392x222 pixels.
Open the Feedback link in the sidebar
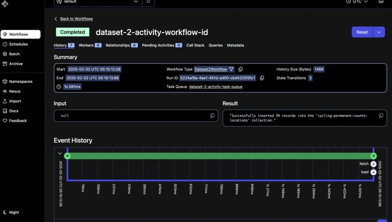[x=15, y=120]
